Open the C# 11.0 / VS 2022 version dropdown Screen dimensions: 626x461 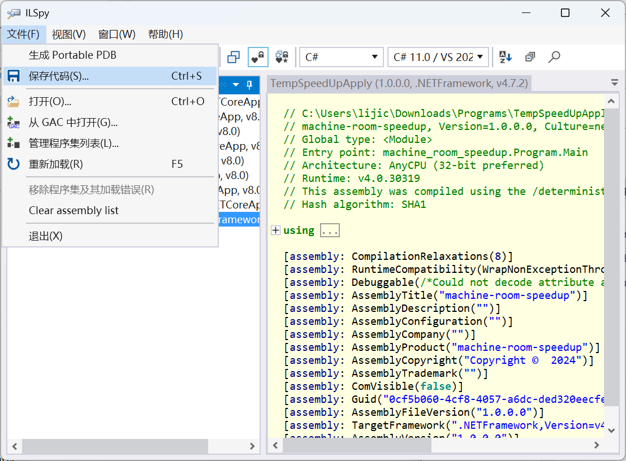[x=438, y=57]
